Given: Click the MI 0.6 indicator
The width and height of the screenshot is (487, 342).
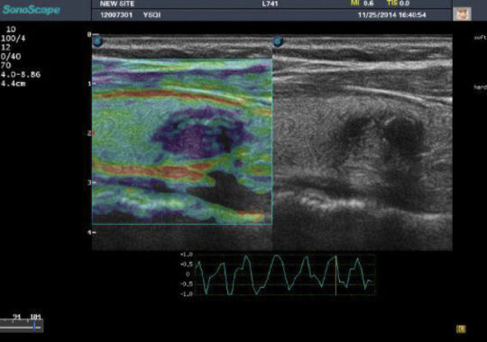Looking at the screenshot, I should [363, 4].
